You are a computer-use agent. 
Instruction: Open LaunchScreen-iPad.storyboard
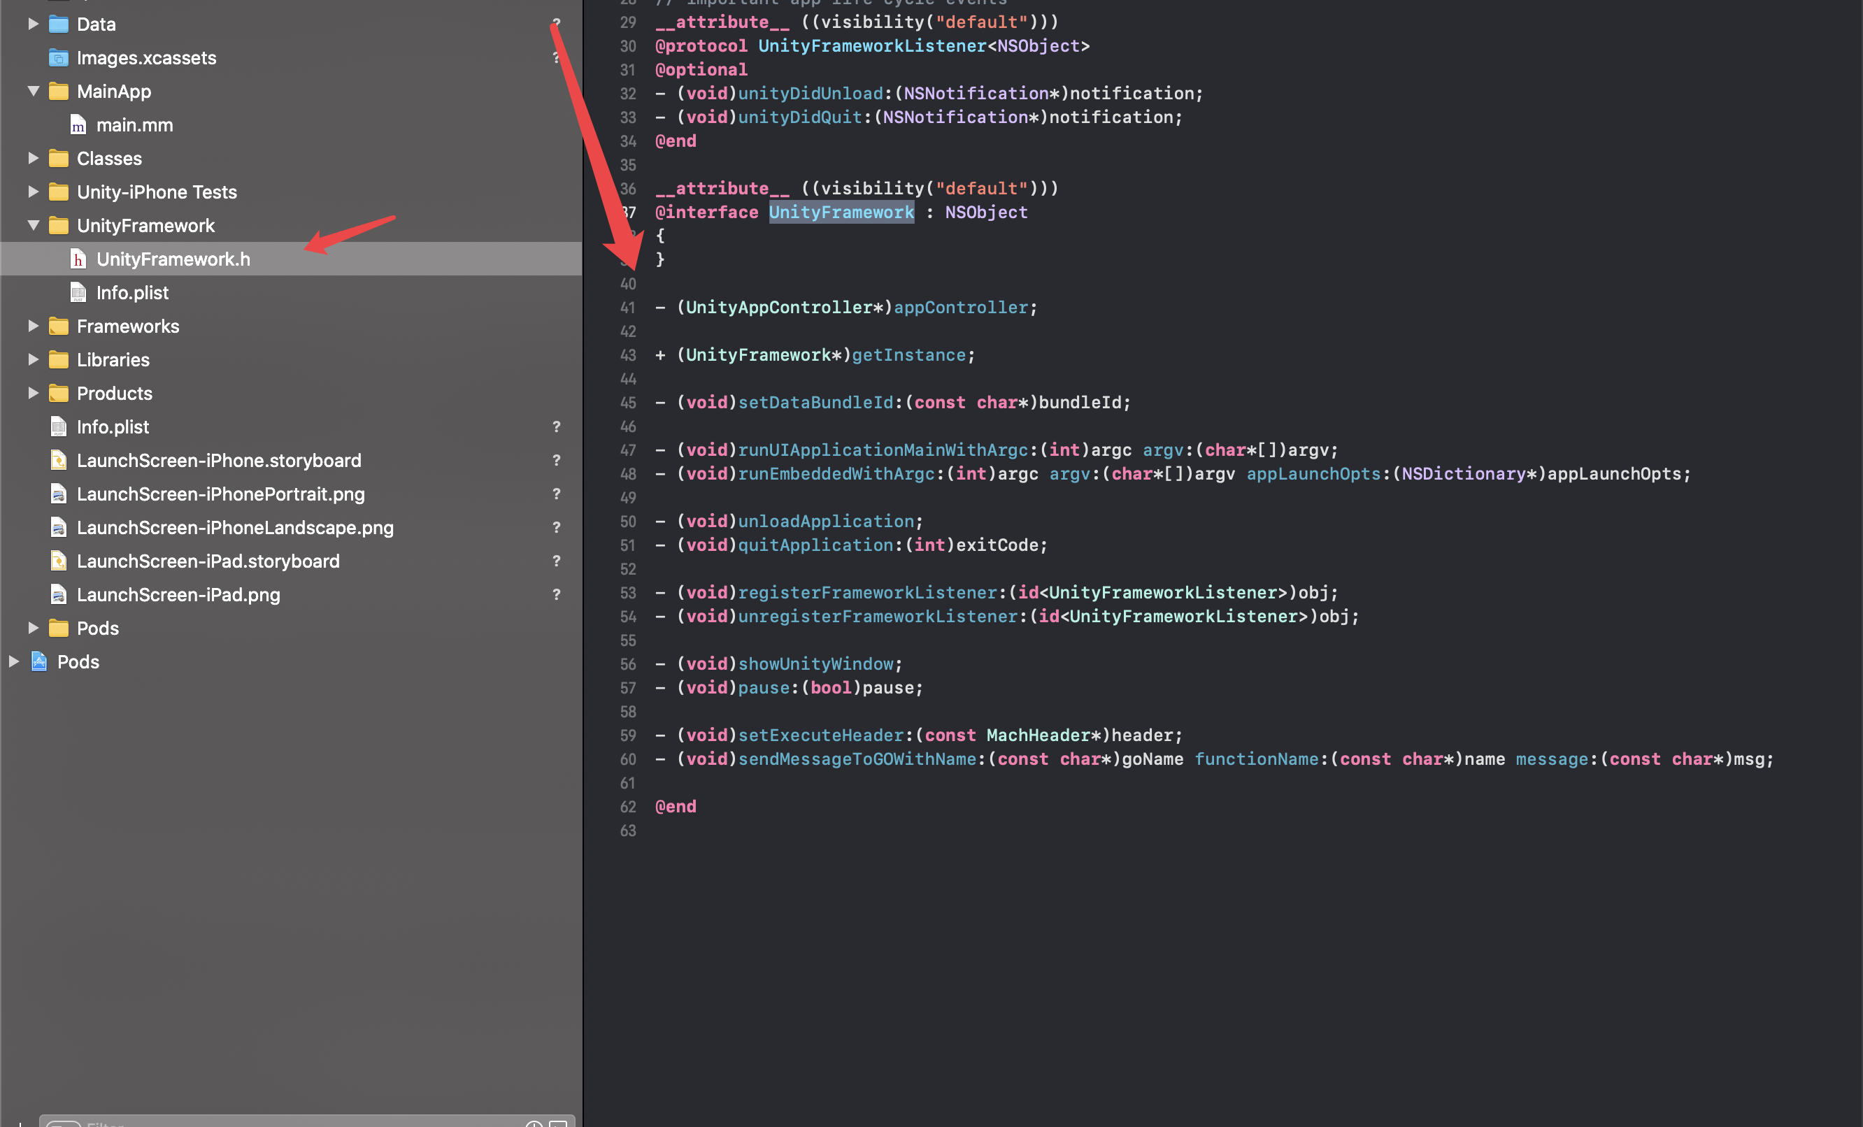(x=208, y=561)
